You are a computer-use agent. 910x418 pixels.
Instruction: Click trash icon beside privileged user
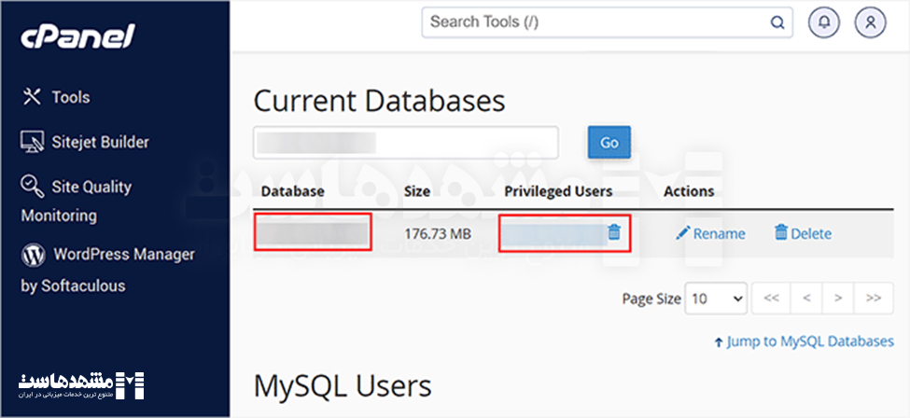point(613,232)
